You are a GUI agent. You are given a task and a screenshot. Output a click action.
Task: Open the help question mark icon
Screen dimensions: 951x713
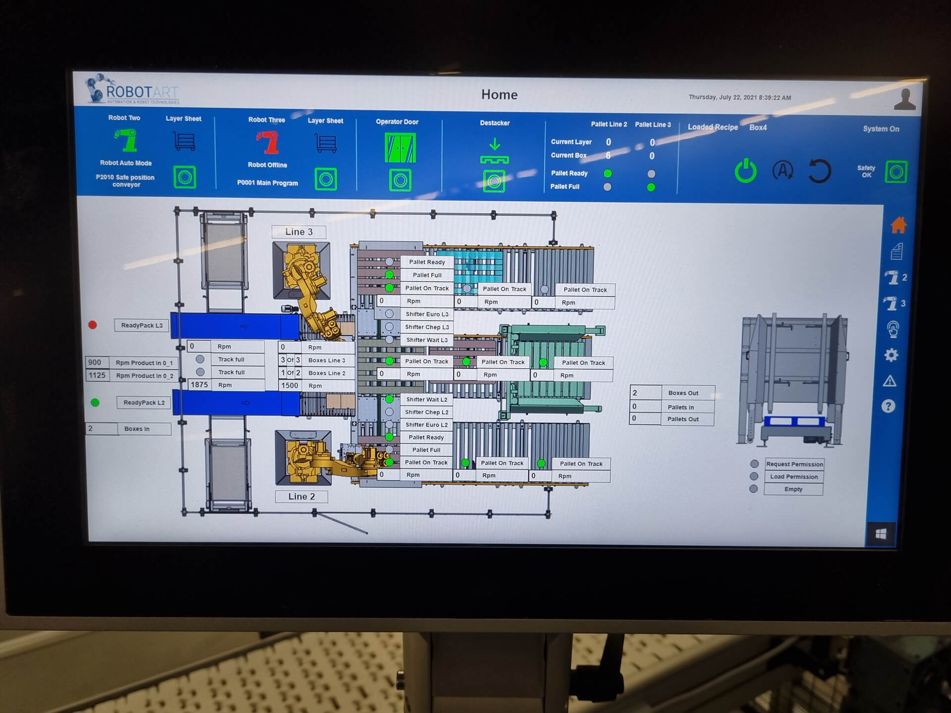(889, 407)
